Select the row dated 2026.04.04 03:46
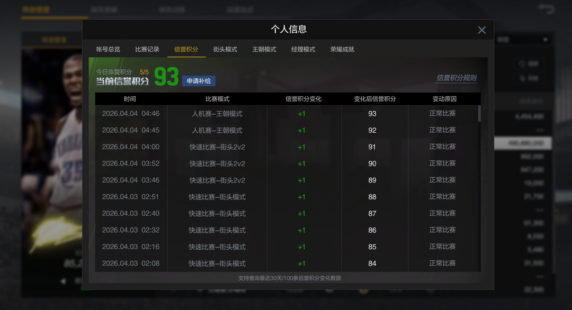572x310 pixels. (287, 180)
